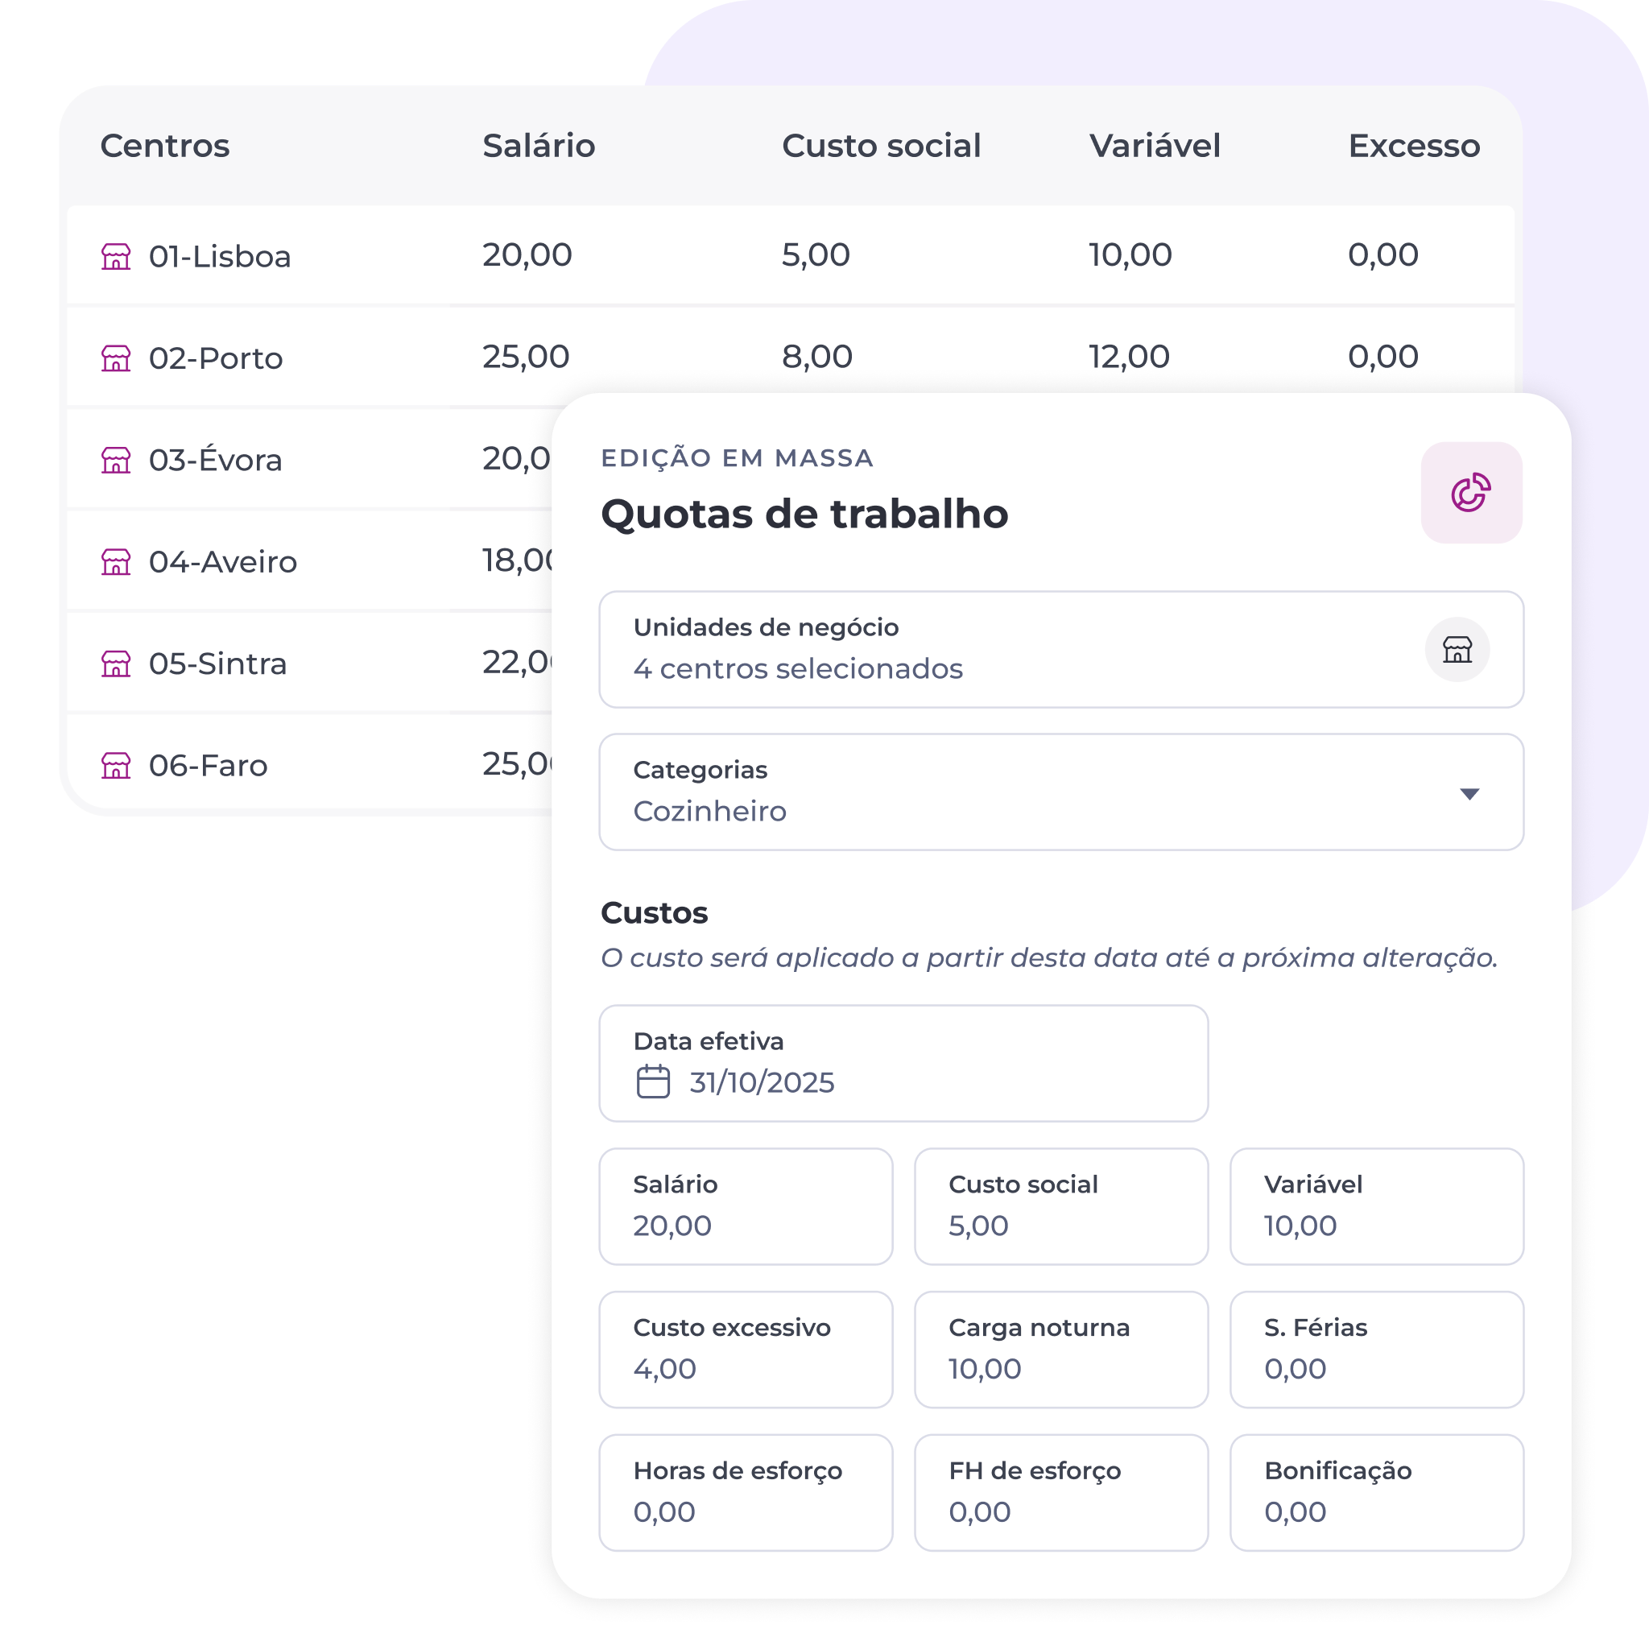Click the calendar icon in Data efetiva
1649x1629 pixels.
654,1081
